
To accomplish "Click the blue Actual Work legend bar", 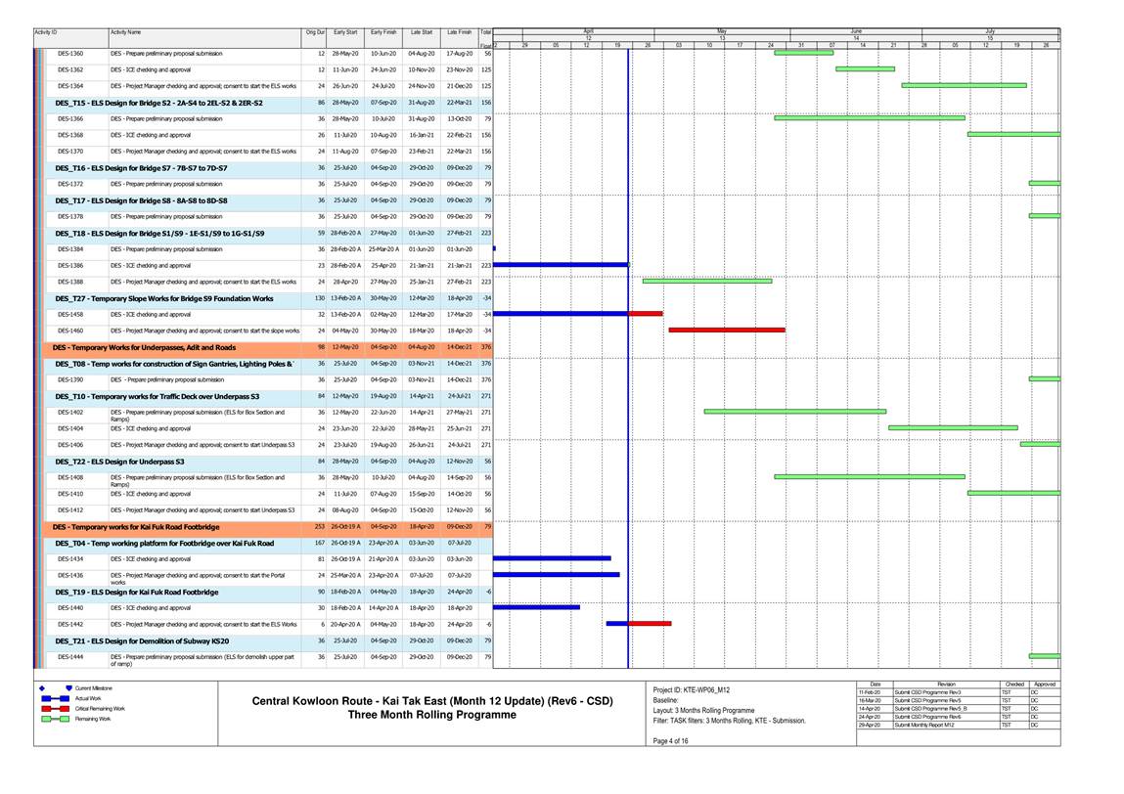I will click(54, 700).
